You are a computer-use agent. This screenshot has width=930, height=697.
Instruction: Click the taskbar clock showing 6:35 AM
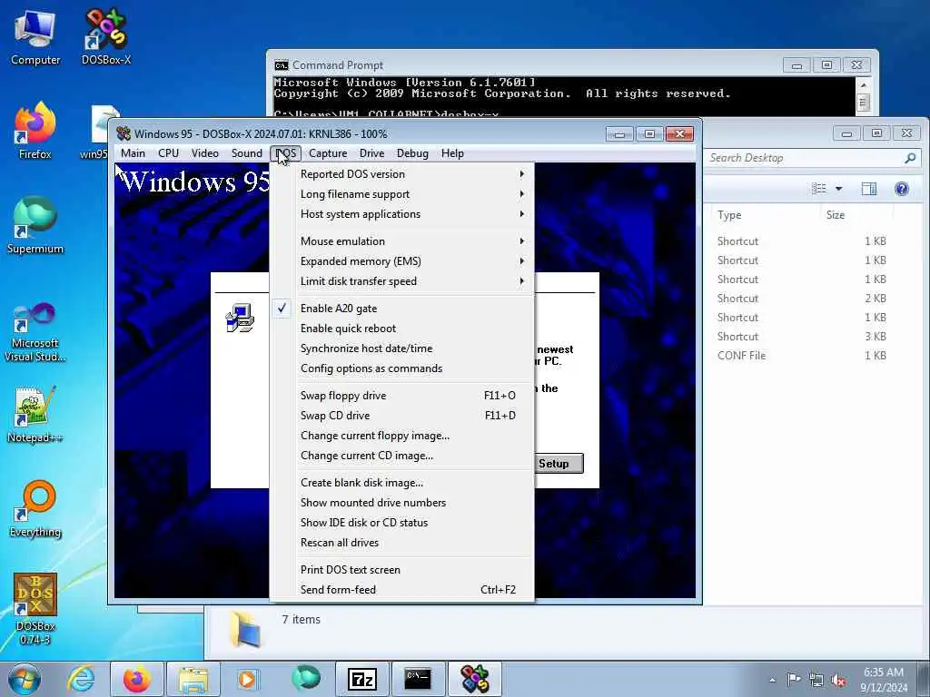coord(884,680)
